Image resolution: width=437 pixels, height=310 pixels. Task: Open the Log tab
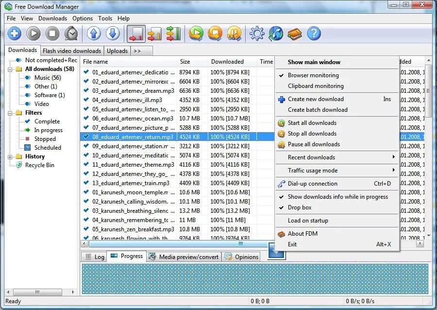(95, 257)
